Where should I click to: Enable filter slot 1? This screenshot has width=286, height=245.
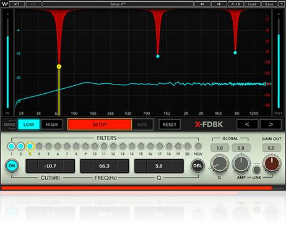click(11, 146)
